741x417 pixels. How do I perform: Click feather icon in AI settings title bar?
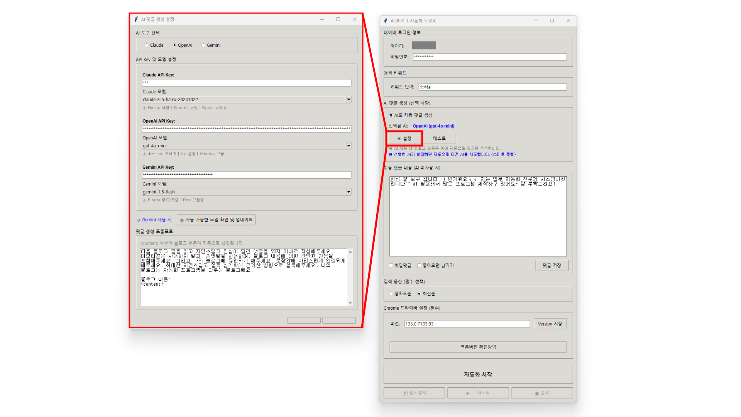(136, 19)
